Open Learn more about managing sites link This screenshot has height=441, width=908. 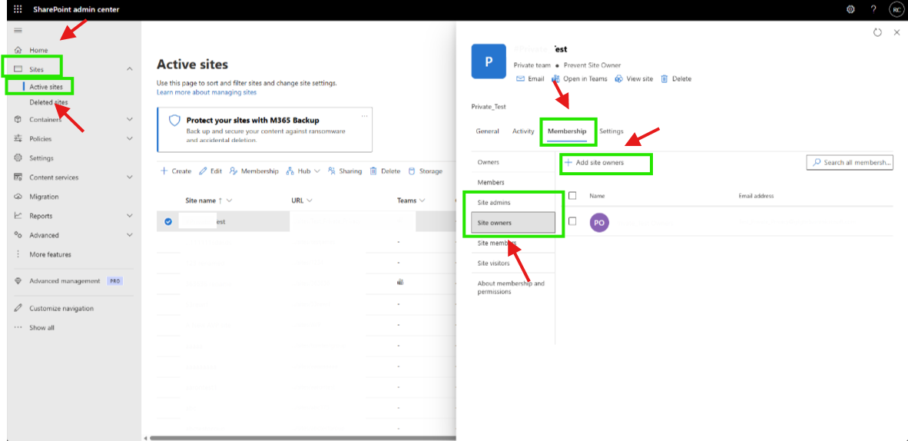pyautogui.click(x=207, y=92)
